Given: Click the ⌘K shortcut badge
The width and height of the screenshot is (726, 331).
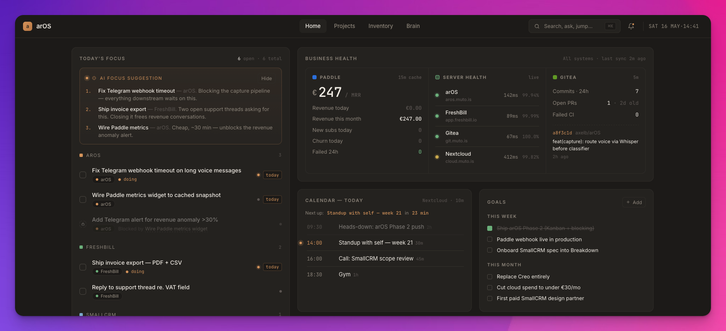Looking at the screenshot, I should [611, 26].
